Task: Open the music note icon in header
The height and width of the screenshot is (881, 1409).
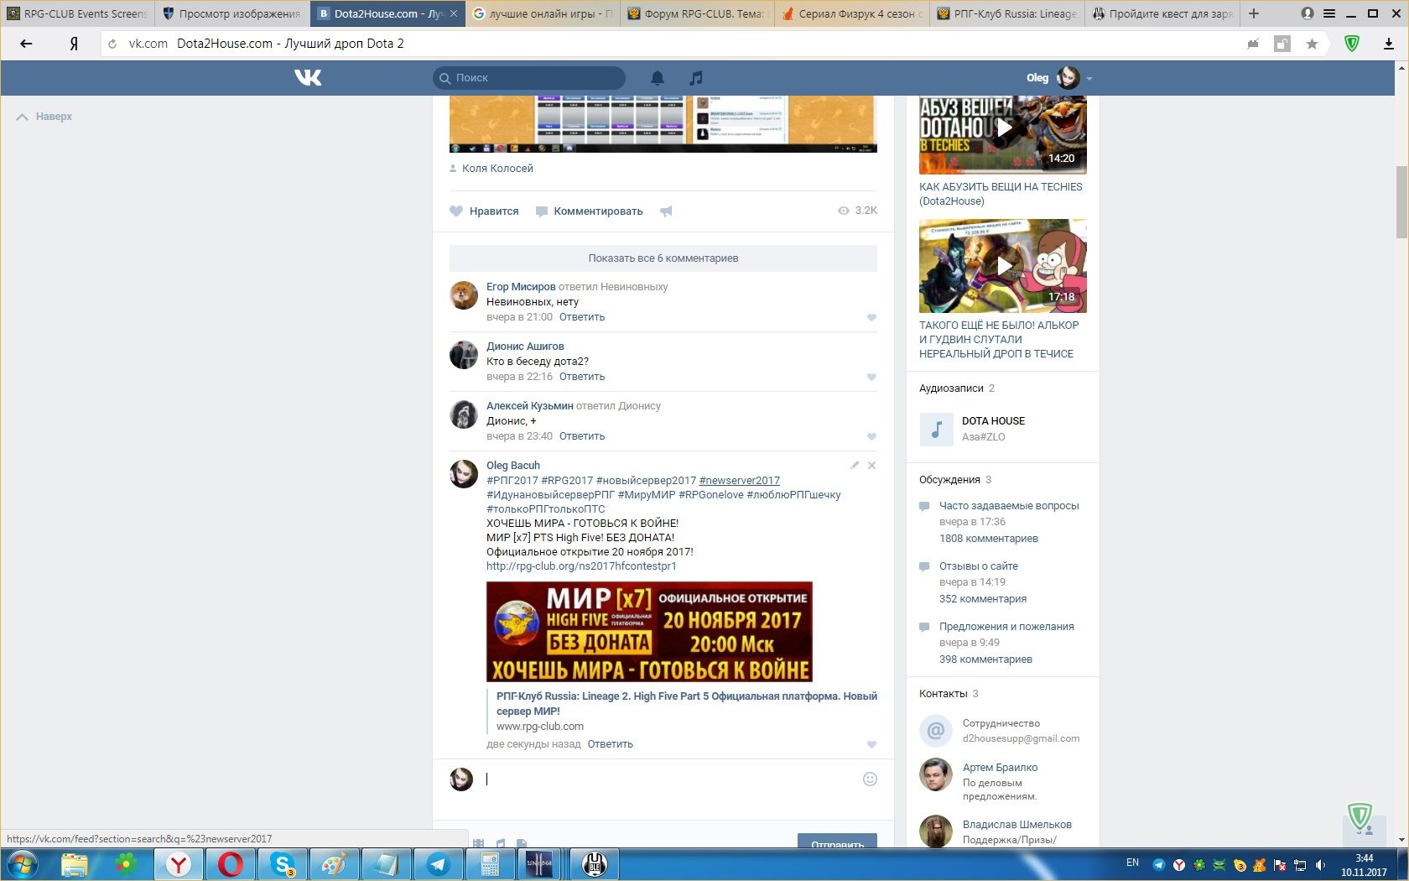Action: click(695, 77)
